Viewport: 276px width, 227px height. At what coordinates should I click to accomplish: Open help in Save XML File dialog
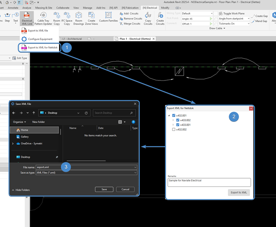tap(133, 122)
